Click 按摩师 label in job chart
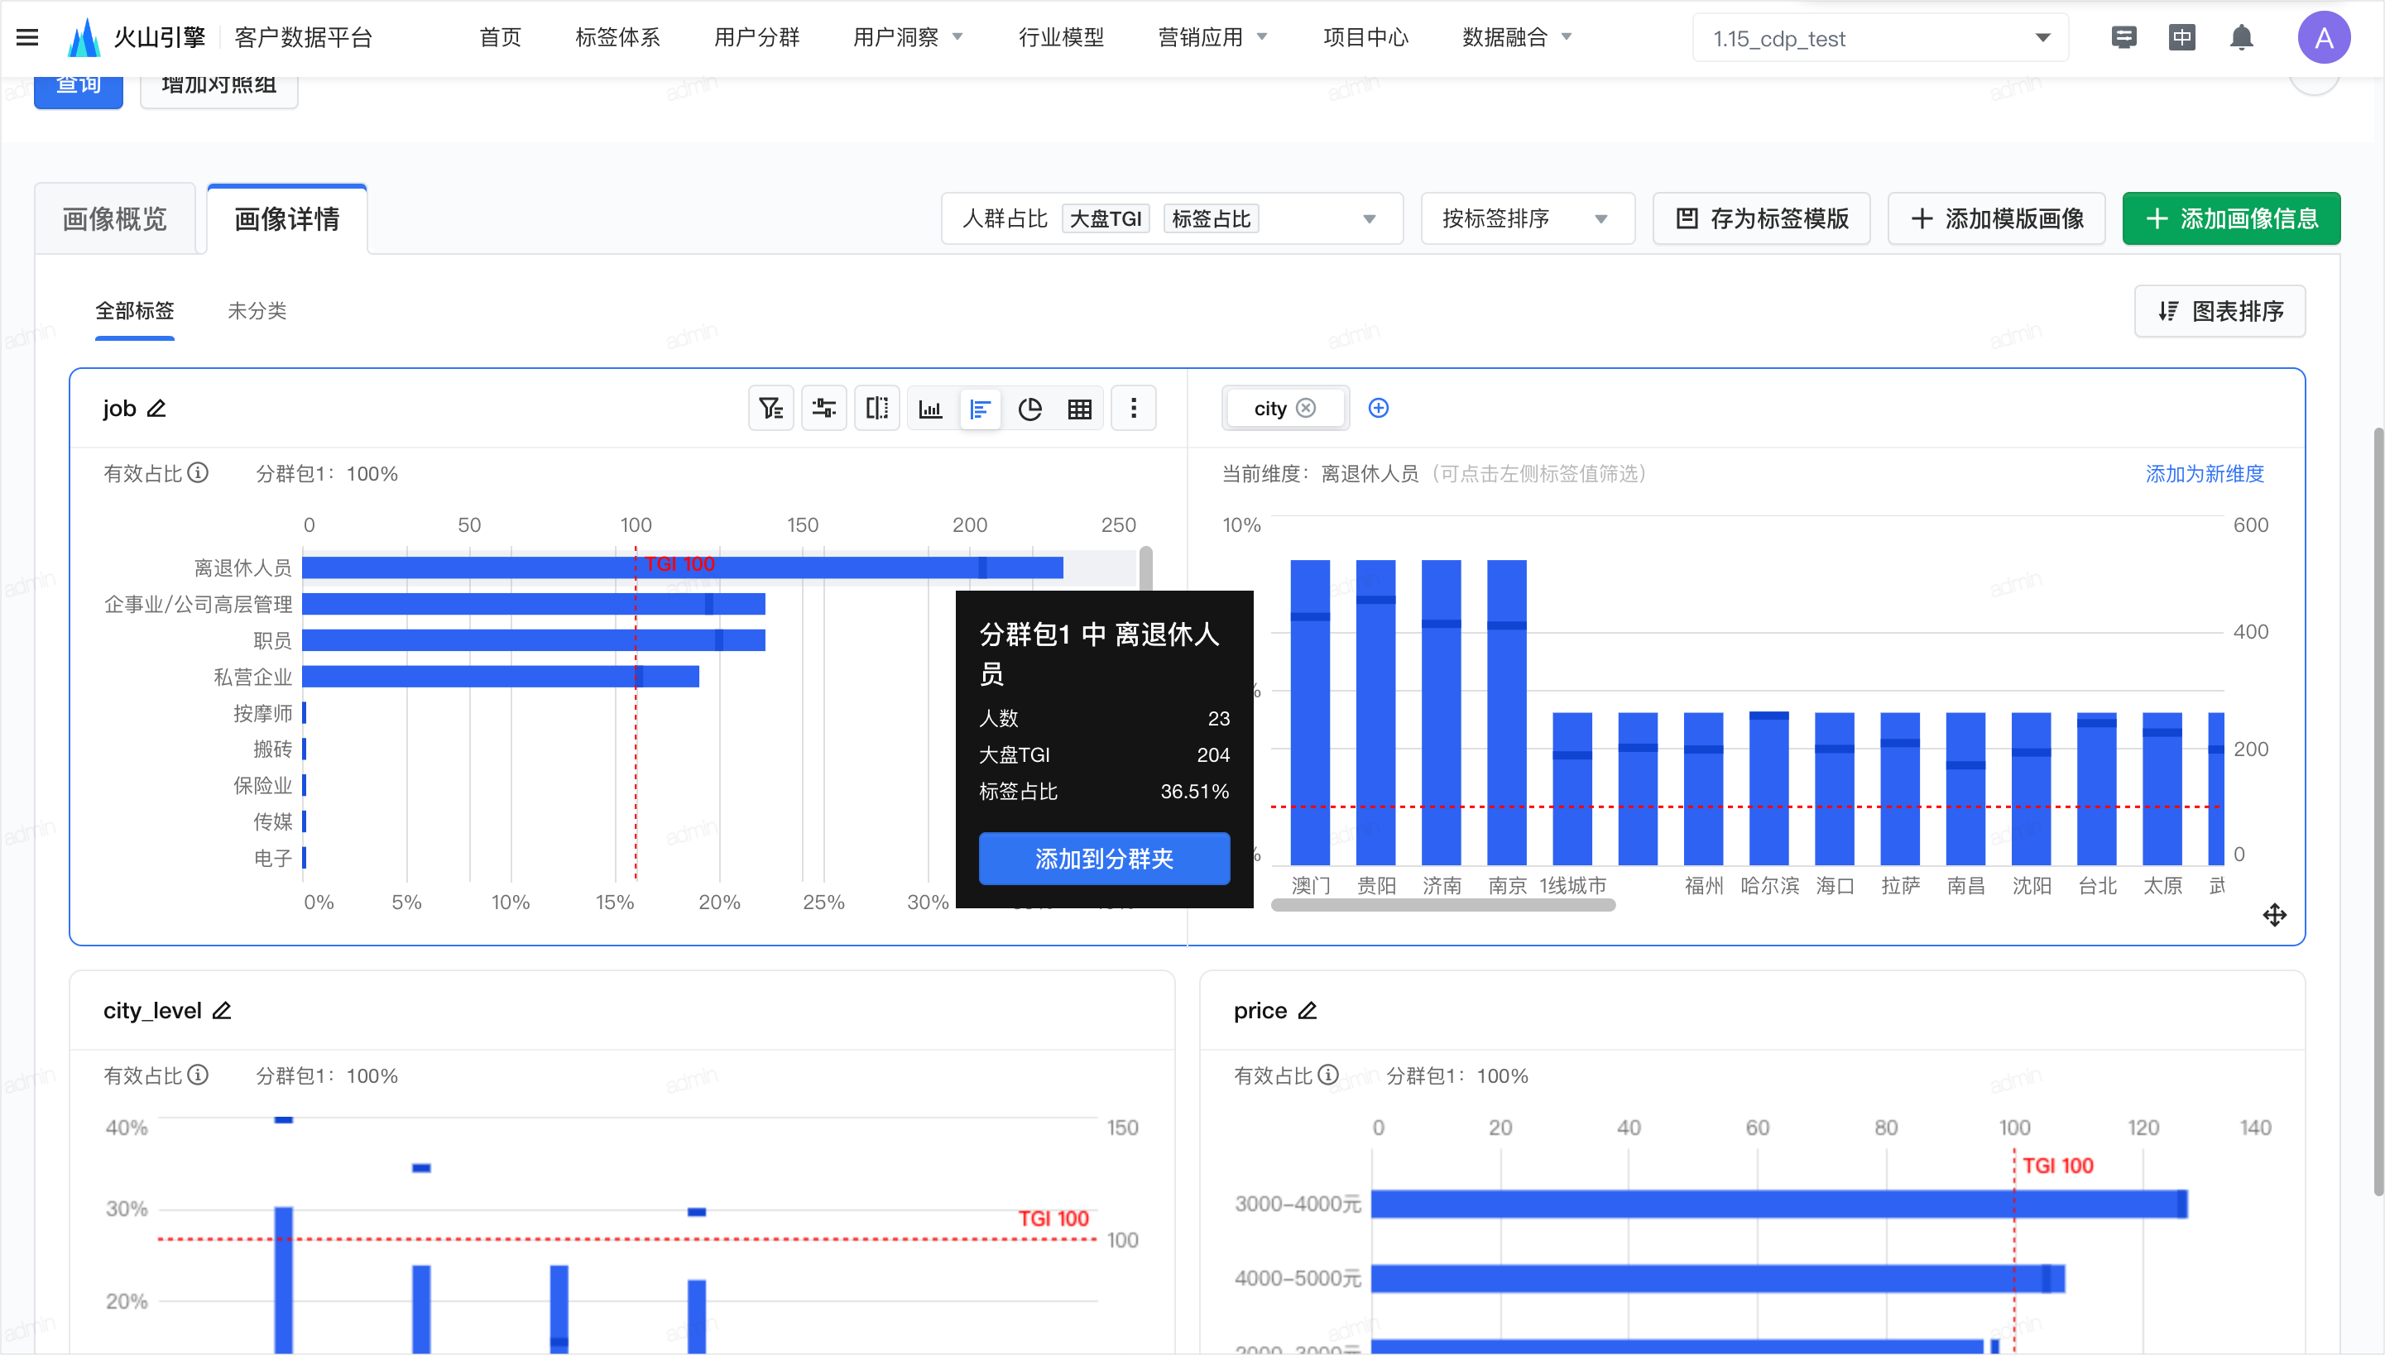2385x1355 pixels. (x=262, y=713)
